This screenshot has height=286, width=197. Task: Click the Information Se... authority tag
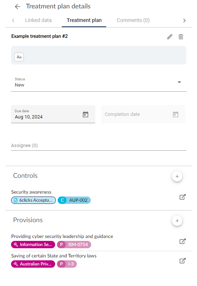click(x=33, y=245)
